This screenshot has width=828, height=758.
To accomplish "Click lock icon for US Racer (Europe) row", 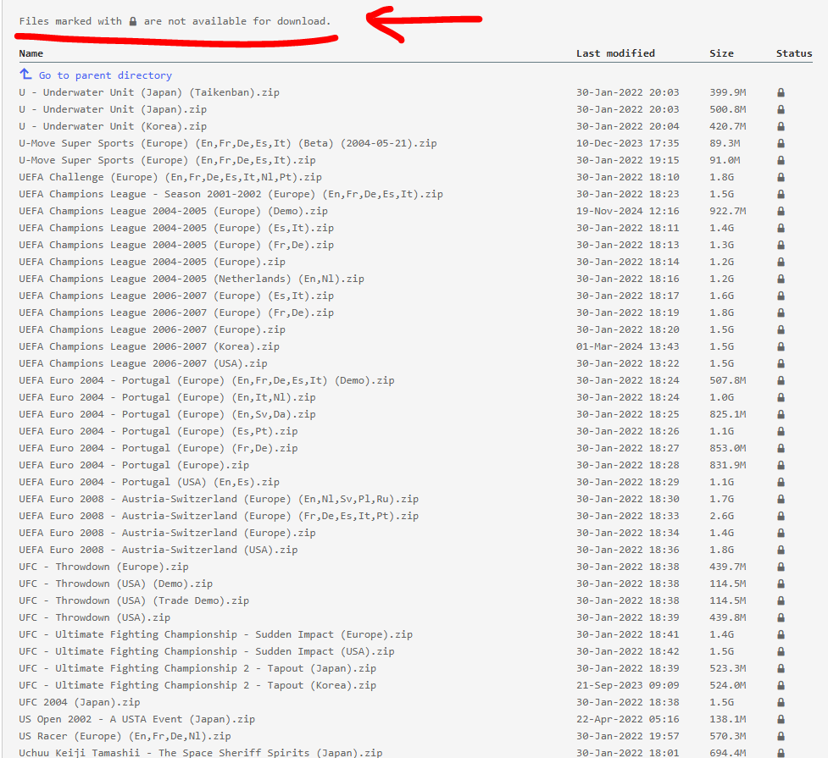I will tap(781, 736).
